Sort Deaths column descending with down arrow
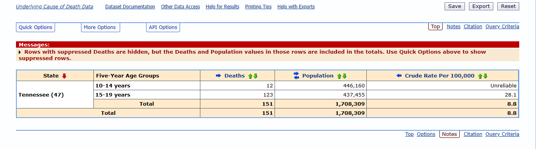536x149 pixels. click(x=255, y=76)
